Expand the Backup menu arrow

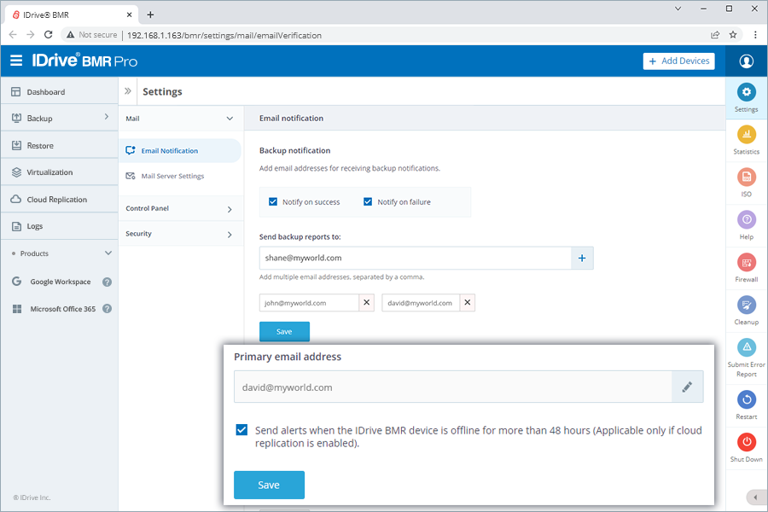(x=107, y=117)
